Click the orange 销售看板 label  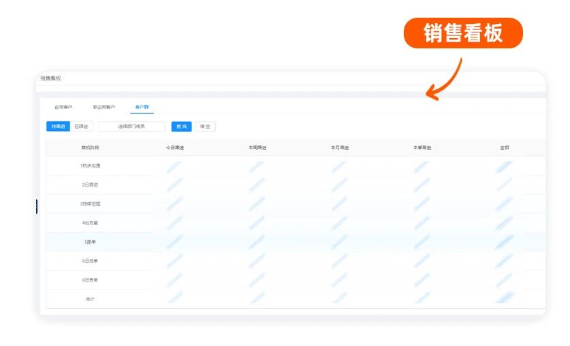click(x=463, y=33)
